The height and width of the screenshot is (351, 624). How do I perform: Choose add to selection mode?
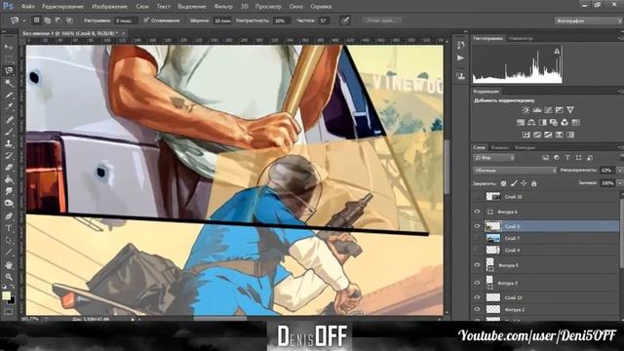(48, 19)
